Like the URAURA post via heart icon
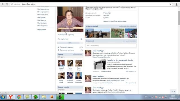 (x=136, y=71)
